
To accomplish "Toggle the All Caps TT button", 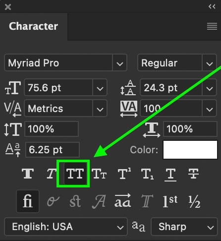I will coord(75,174).
